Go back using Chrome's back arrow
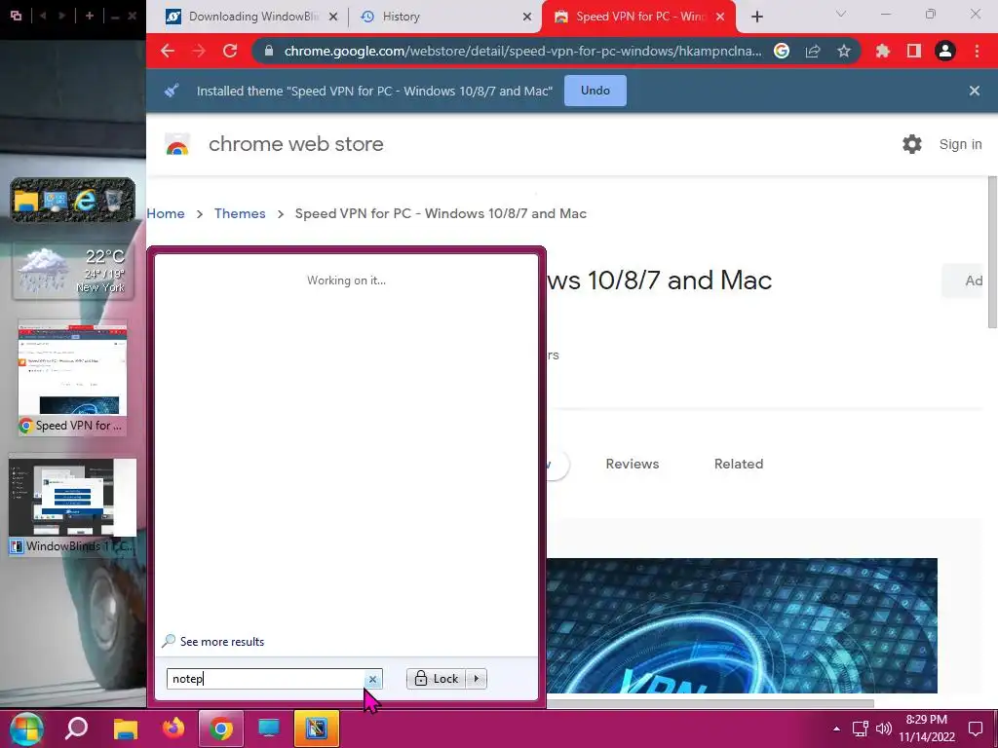 (x=168, y=51)
